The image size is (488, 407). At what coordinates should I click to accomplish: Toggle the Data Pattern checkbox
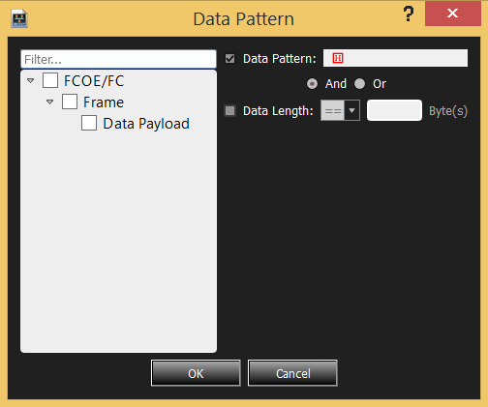(229, 59)
